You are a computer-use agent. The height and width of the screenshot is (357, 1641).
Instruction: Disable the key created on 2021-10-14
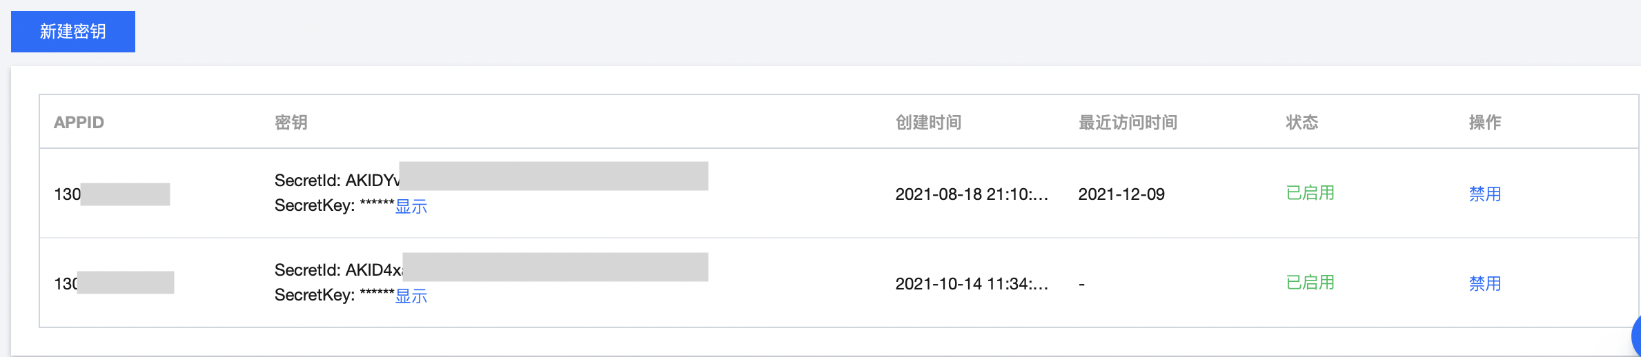(x=1484, y=283)
